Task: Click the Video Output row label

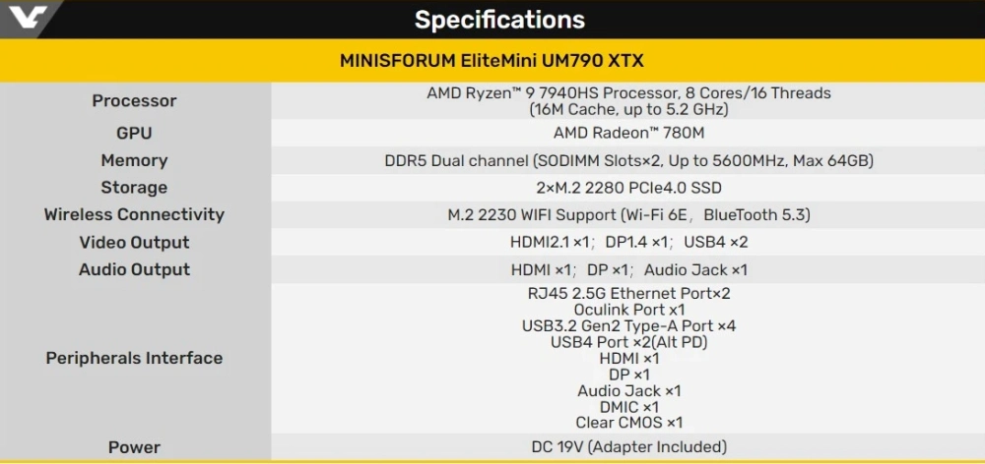Action: pos(134,242)
